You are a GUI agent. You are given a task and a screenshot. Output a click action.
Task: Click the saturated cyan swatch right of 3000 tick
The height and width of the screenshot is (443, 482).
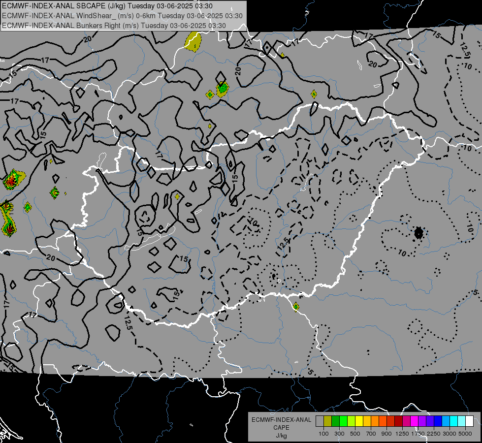(x=454, y=421)
